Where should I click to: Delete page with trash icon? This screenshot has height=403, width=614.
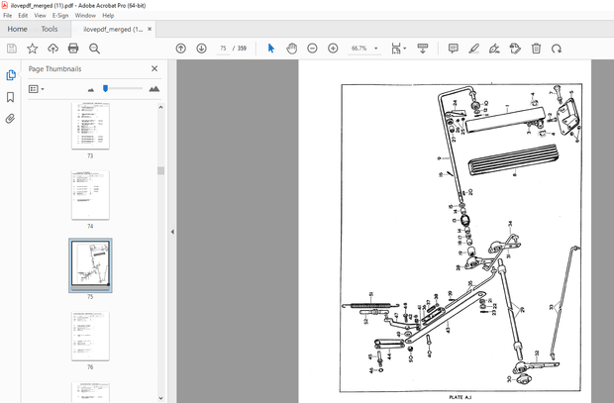pyautogui.click(x=536, y=49)
